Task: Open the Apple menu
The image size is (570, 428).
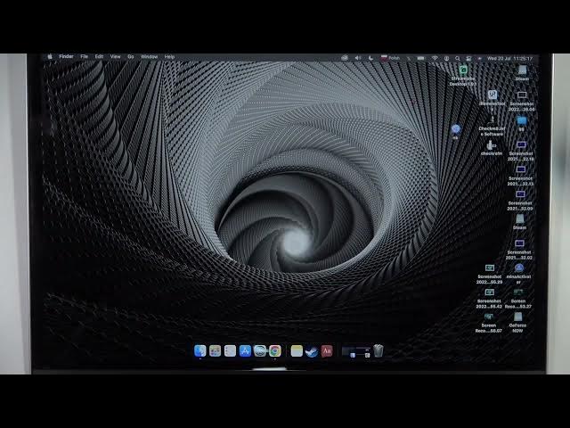Action: click(50, 57)
